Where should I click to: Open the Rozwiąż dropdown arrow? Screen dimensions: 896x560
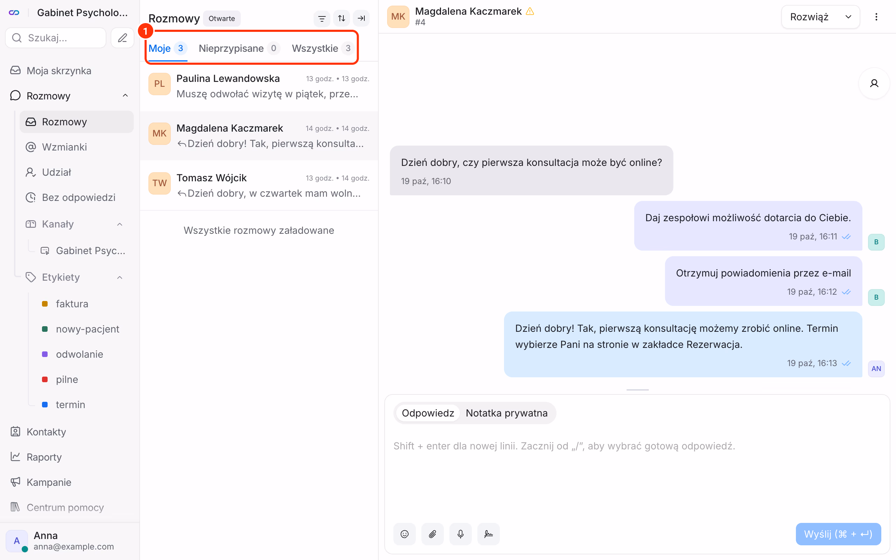pyautogui.click(x=848, y=17)
